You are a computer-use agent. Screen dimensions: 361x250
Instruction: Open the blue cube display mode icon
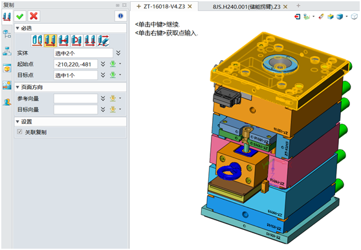(x=340, y=17)
